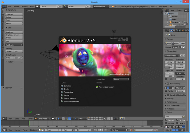This screenshot has width=190, height=133.
Task: Open the File menu
Action: click(9, 6)
